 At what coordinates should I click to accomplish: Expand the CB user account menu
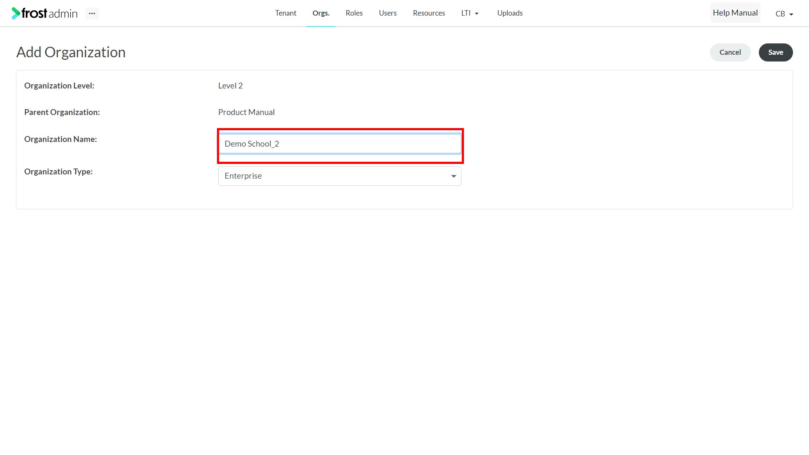point(784,13)
